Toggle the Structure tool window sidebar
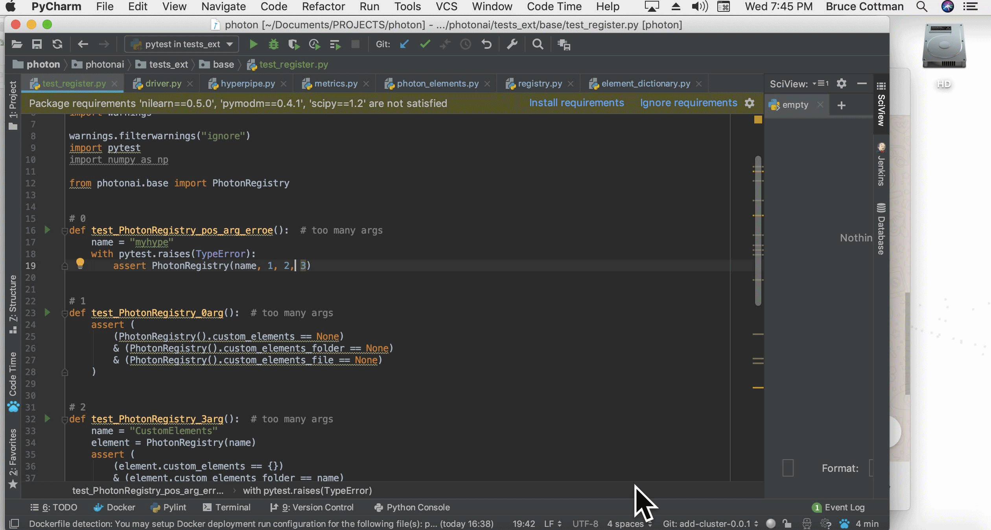 (13, 304)
